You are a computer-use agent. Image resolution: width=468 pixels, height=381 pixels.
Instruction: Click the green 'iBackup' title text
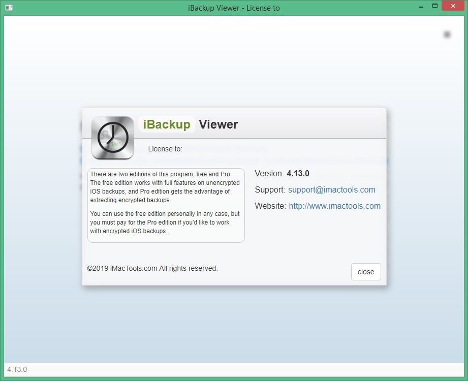(x=167, y=124)
